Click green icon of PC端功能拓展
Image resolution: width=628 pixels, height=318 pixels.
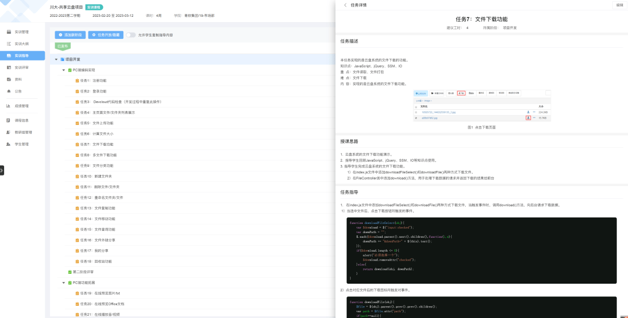point(70,283)
